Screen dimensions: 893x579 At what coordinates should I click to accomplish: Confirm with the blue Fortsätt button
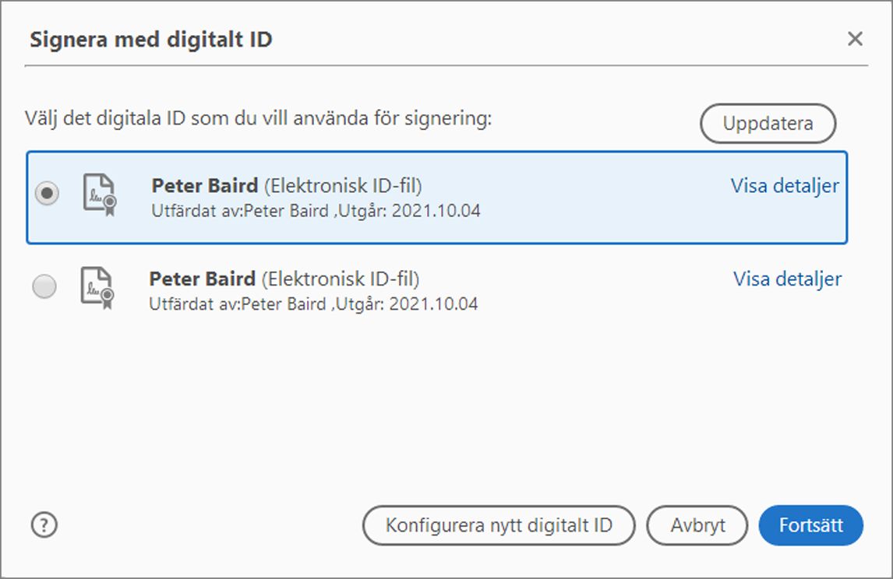(810, 525)
